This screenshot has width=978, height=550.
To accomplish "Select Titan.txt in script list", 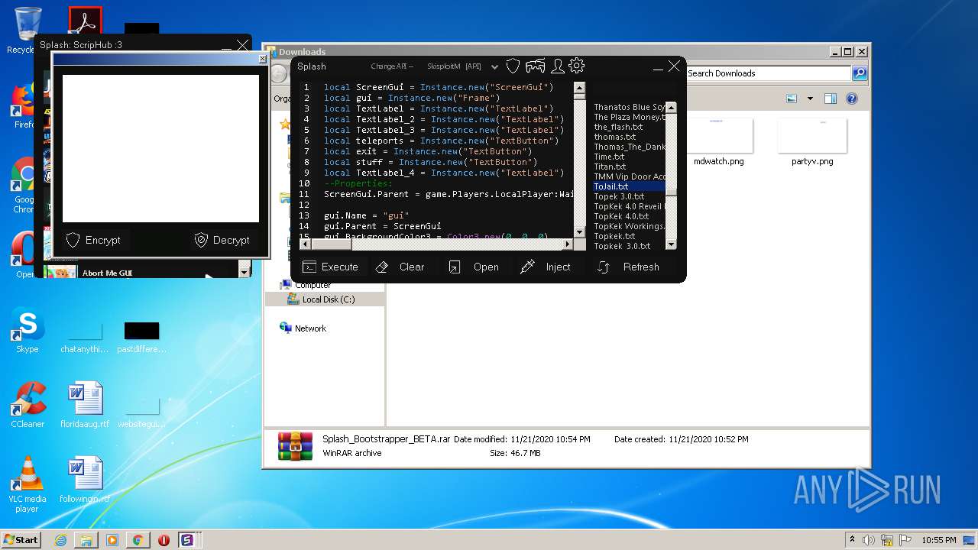I will 610,167.
